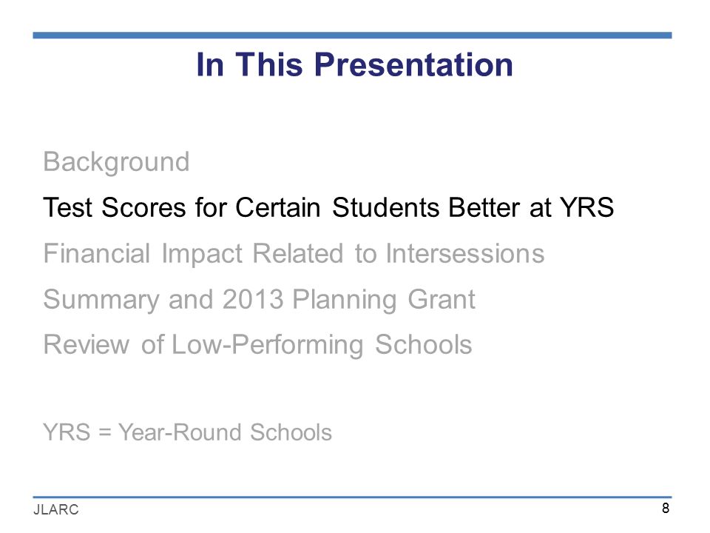Screen dimensions: 710x533
Task: Select Financial Impact Related to Intersessions line
Action: tap(294, 254)
